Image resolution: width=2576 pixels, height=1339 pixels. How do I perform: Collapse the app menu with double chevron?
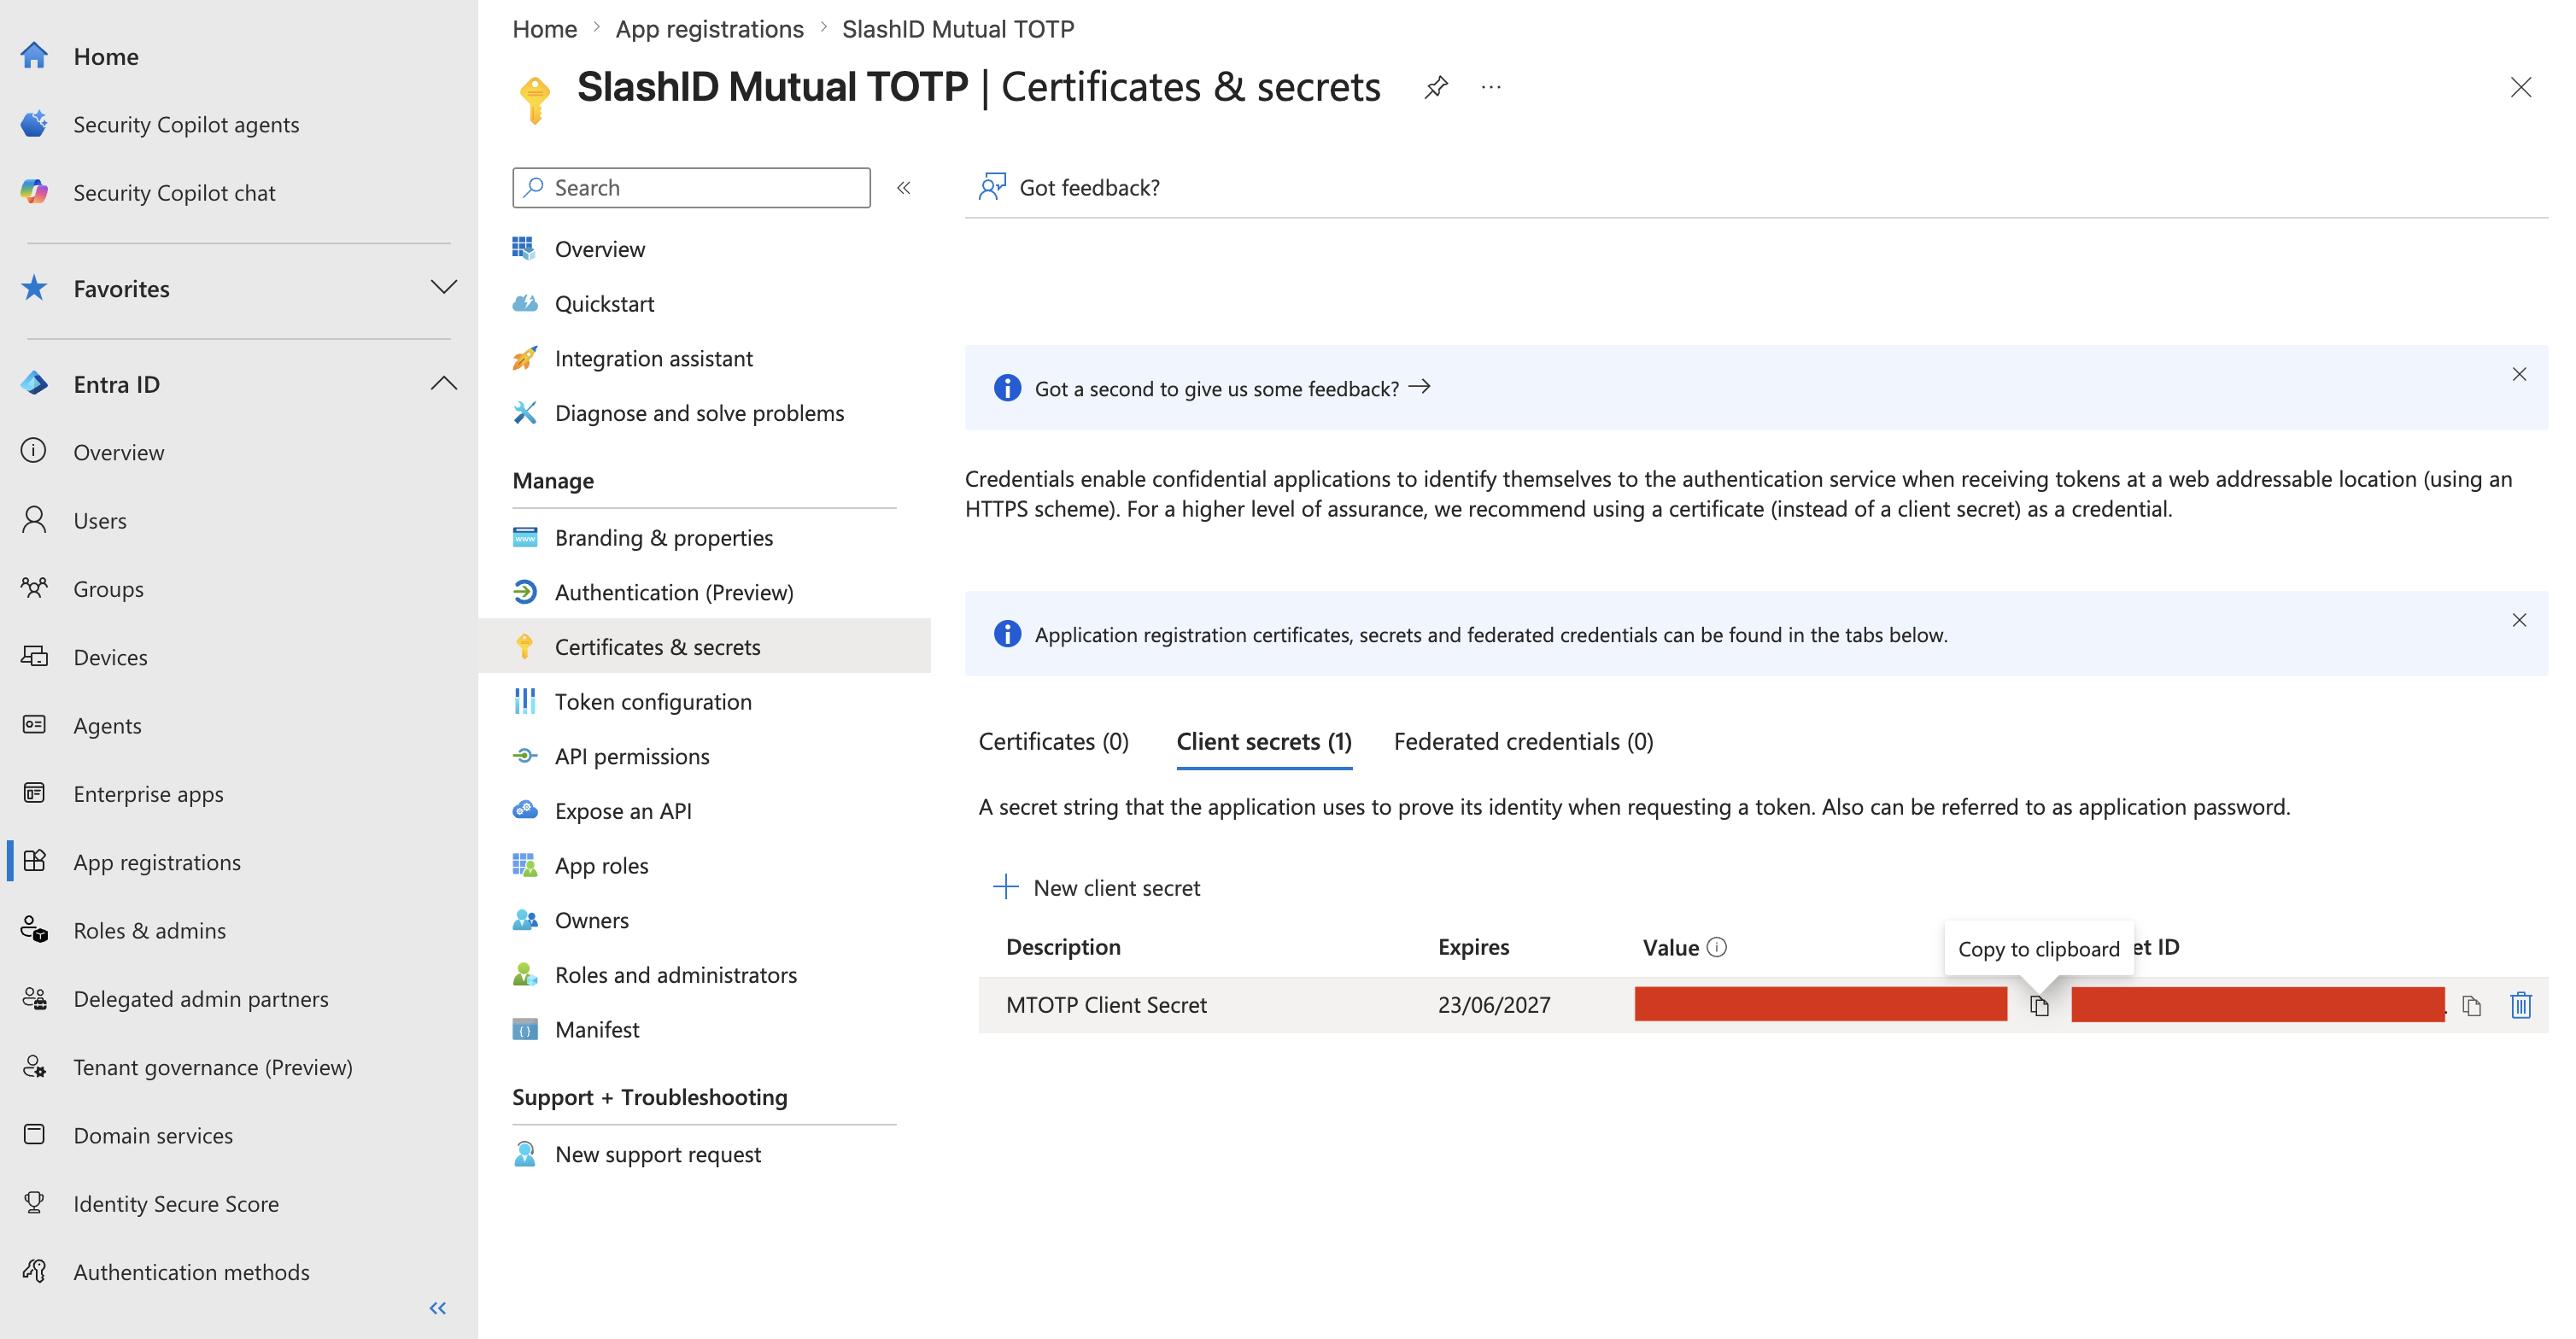903,187
